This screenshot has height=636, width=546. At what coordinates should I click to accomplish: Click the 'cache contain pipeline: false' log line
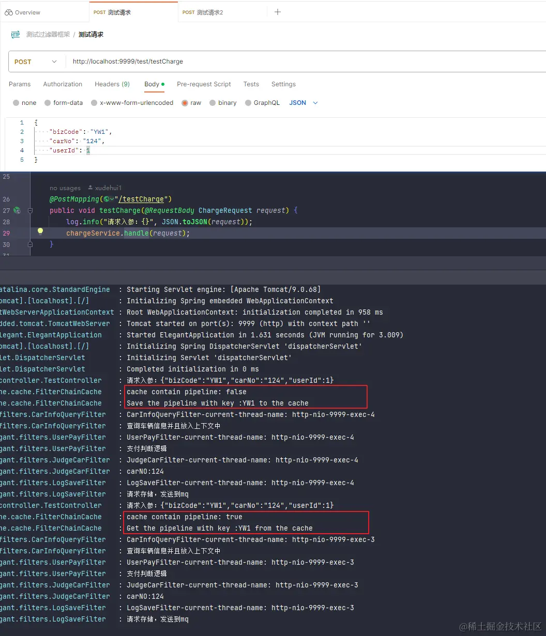tap(187, 392)
